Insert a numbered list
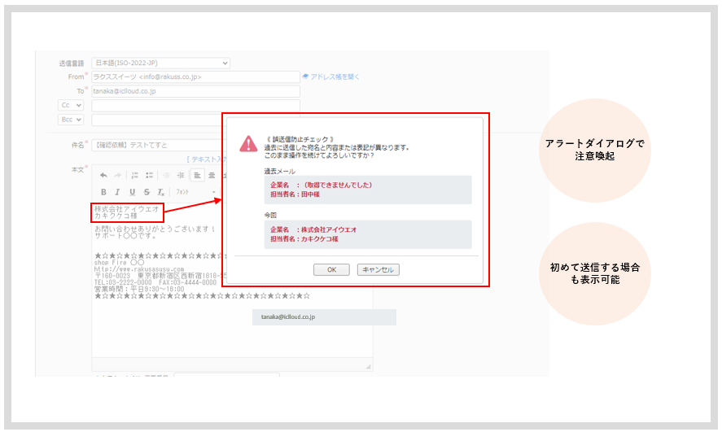The image size is (722, 432). [x=134, y=175]
